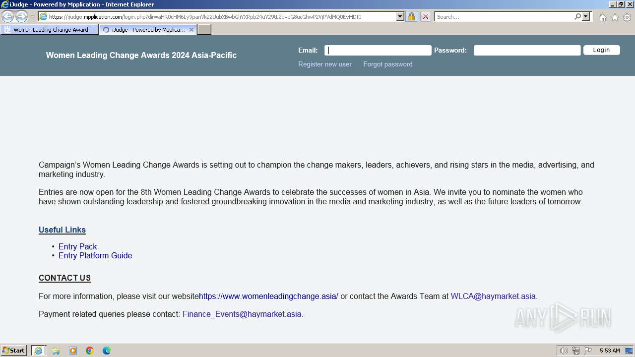This screenshot has width=635, height=357.
Task: Click Internet Explorer taskbar icon
Action: click(39, 351)
